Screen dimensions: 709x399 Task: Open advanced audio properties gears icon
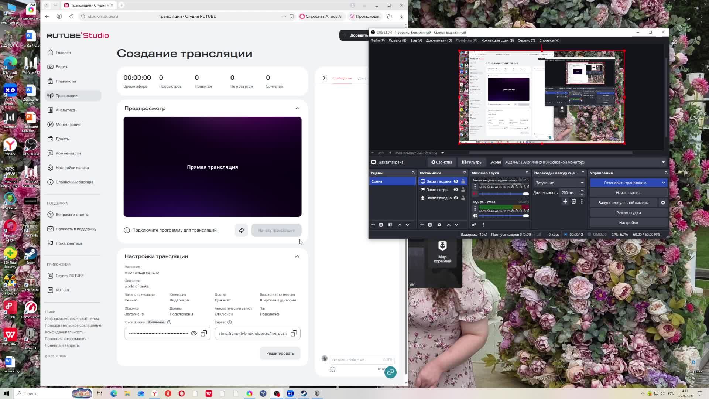pos(474,225)
